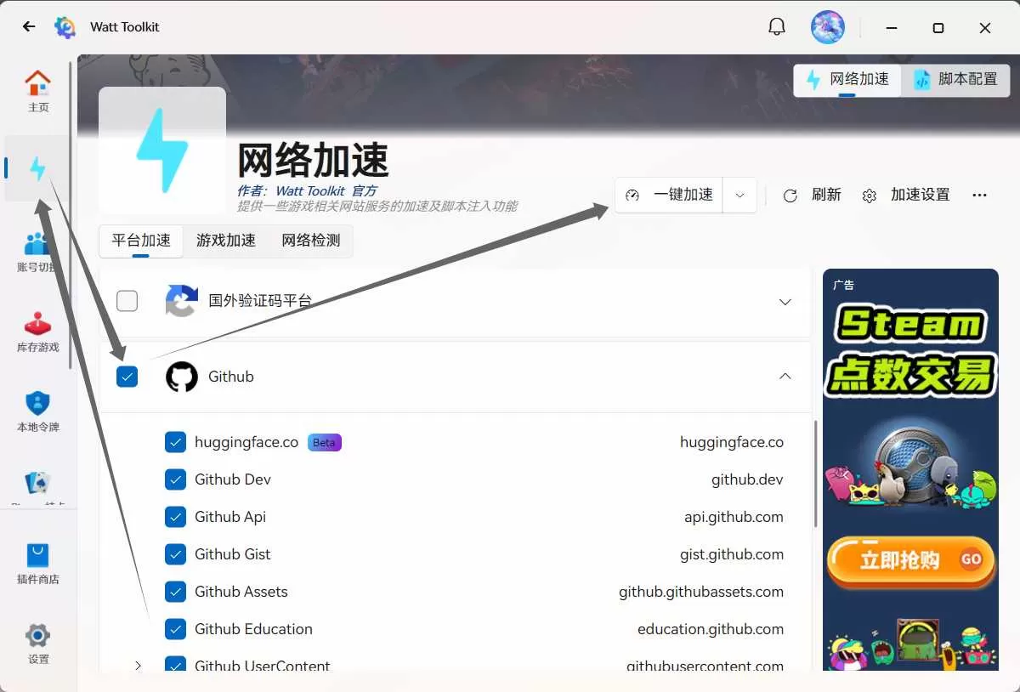
Task: Click the 一键加速 button
Action: [669, 195]
